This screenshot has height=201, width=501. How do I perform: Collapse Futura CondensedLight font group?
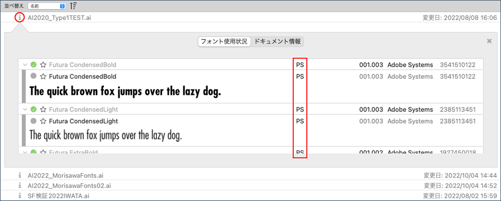pos(25,110)
